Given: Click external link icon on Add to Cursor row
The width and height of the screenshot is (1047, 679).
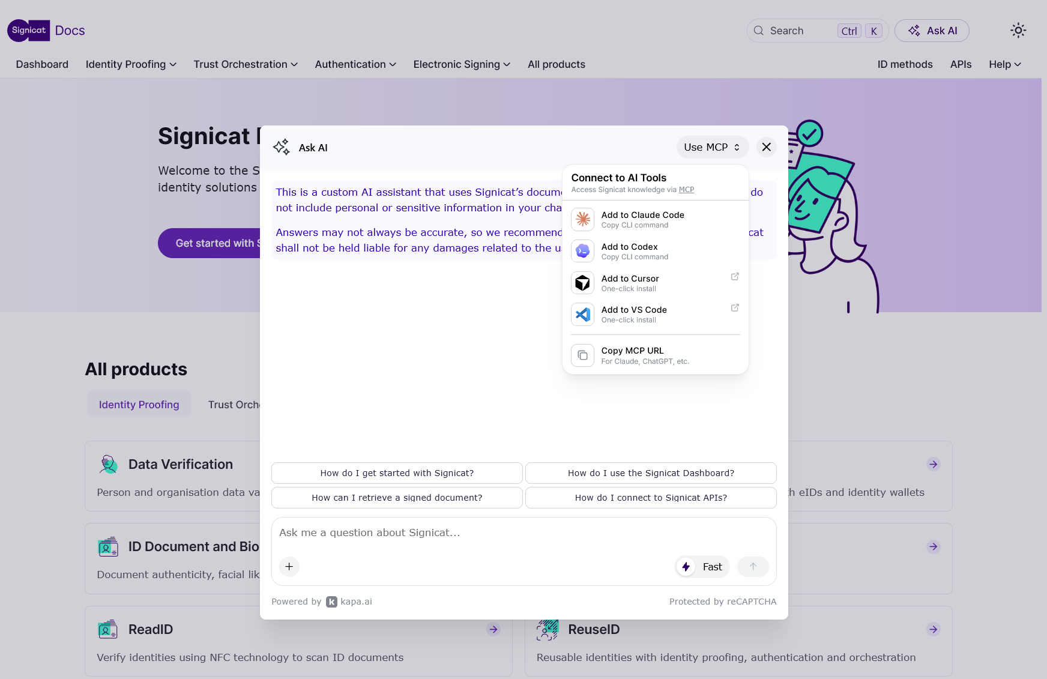Looking at the screenshot, I should click(x=735, y=277).
